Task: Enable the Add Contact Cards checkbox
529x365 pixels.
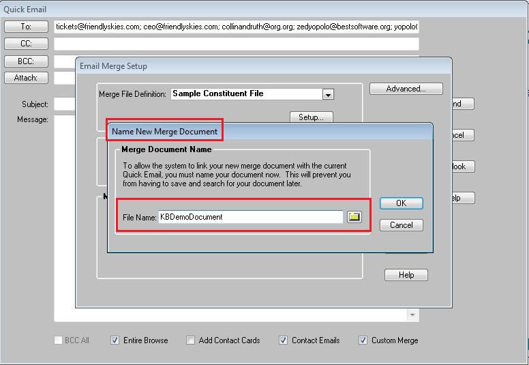Action: point(191,340)
